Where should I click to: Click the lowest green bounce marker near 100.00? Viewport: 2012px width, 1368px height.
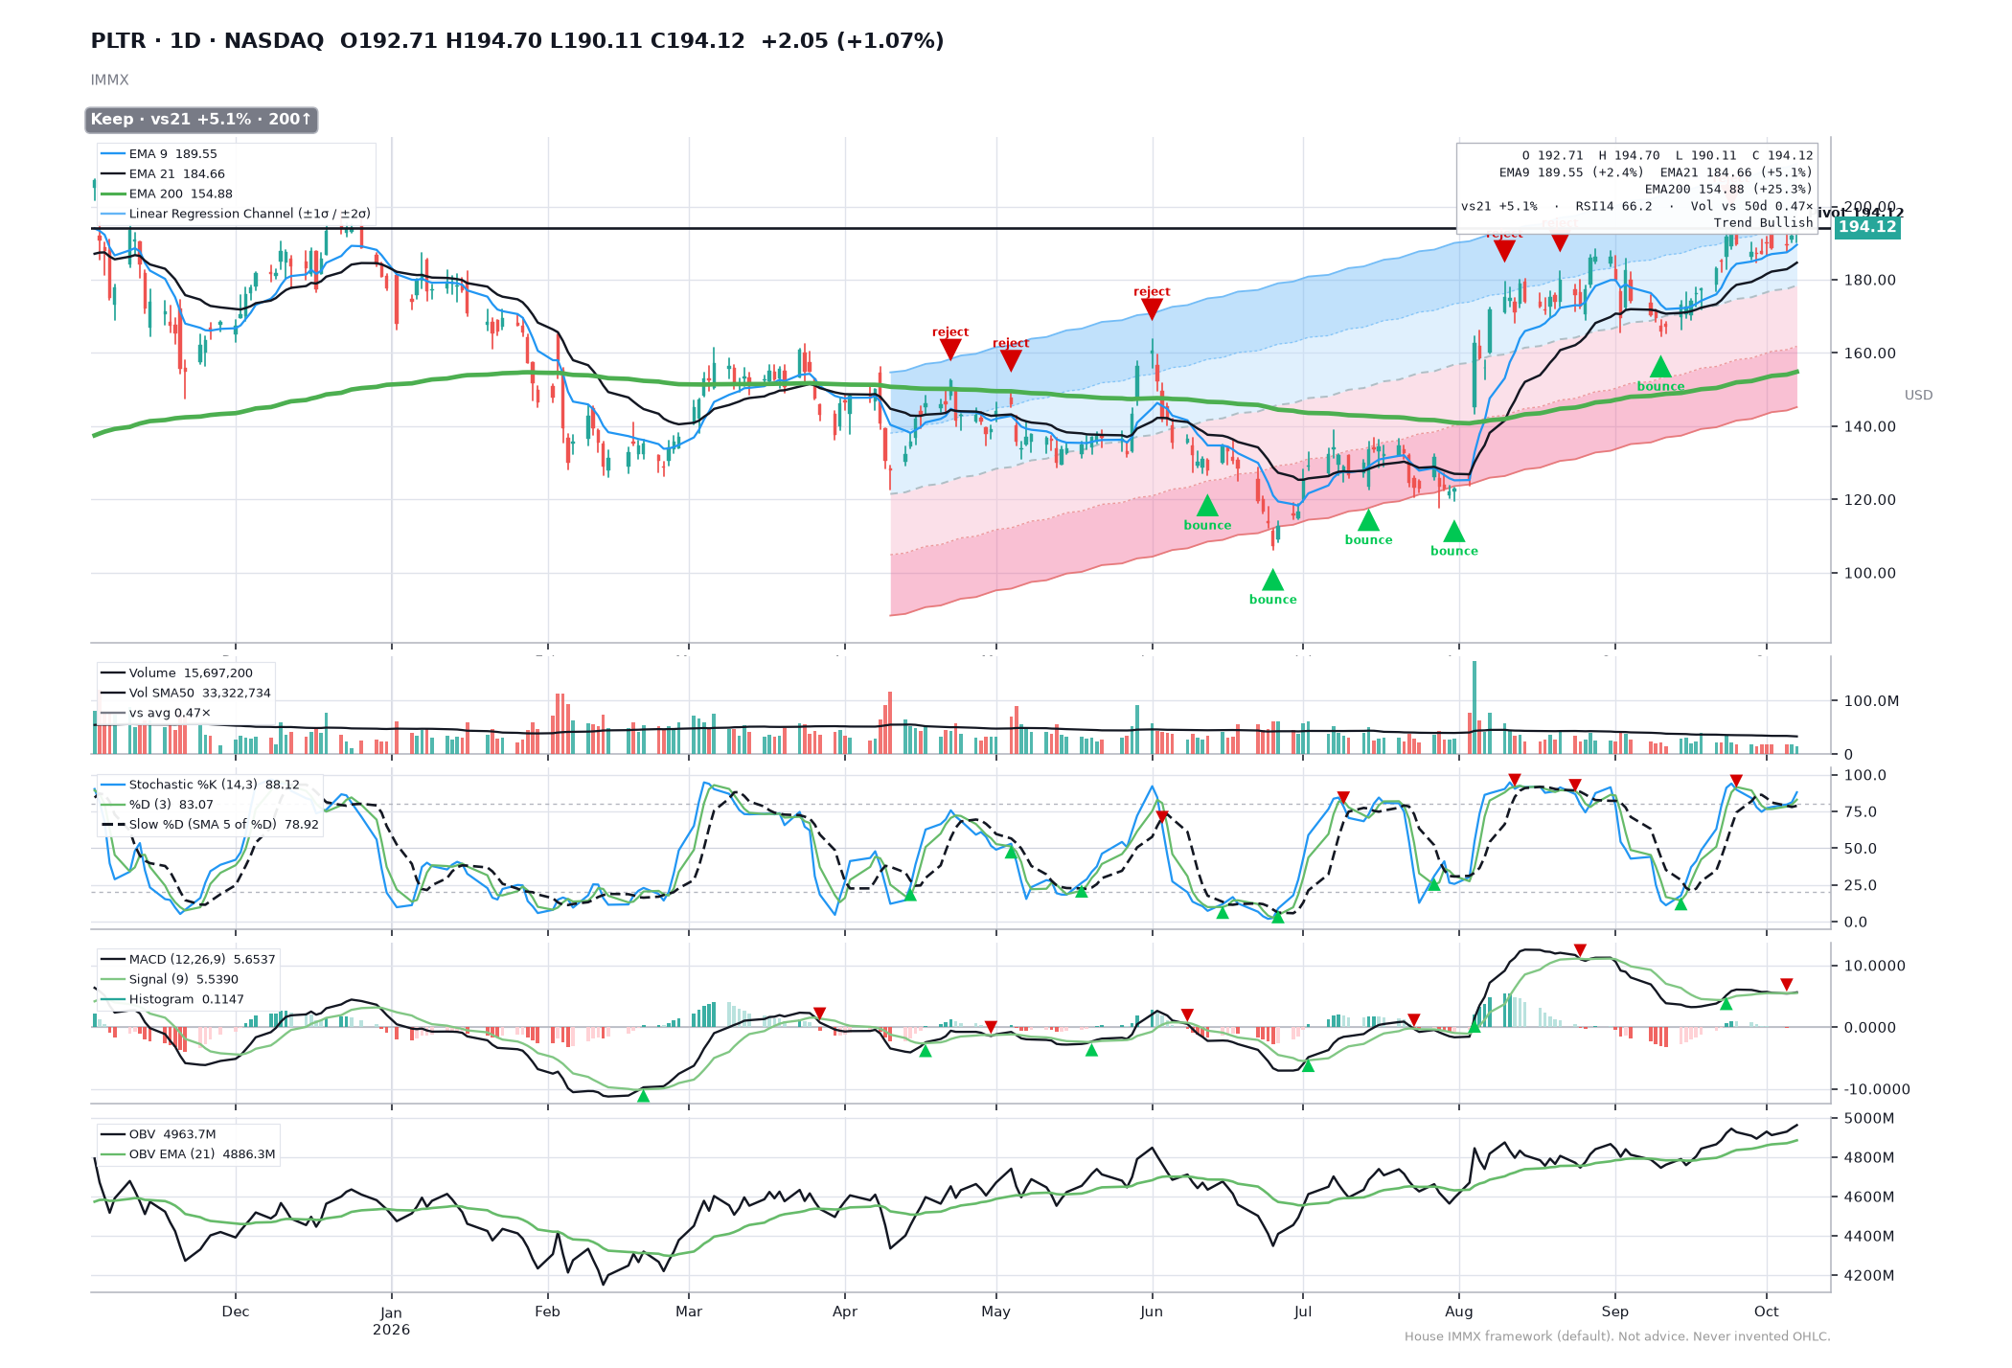point(1272,581)
